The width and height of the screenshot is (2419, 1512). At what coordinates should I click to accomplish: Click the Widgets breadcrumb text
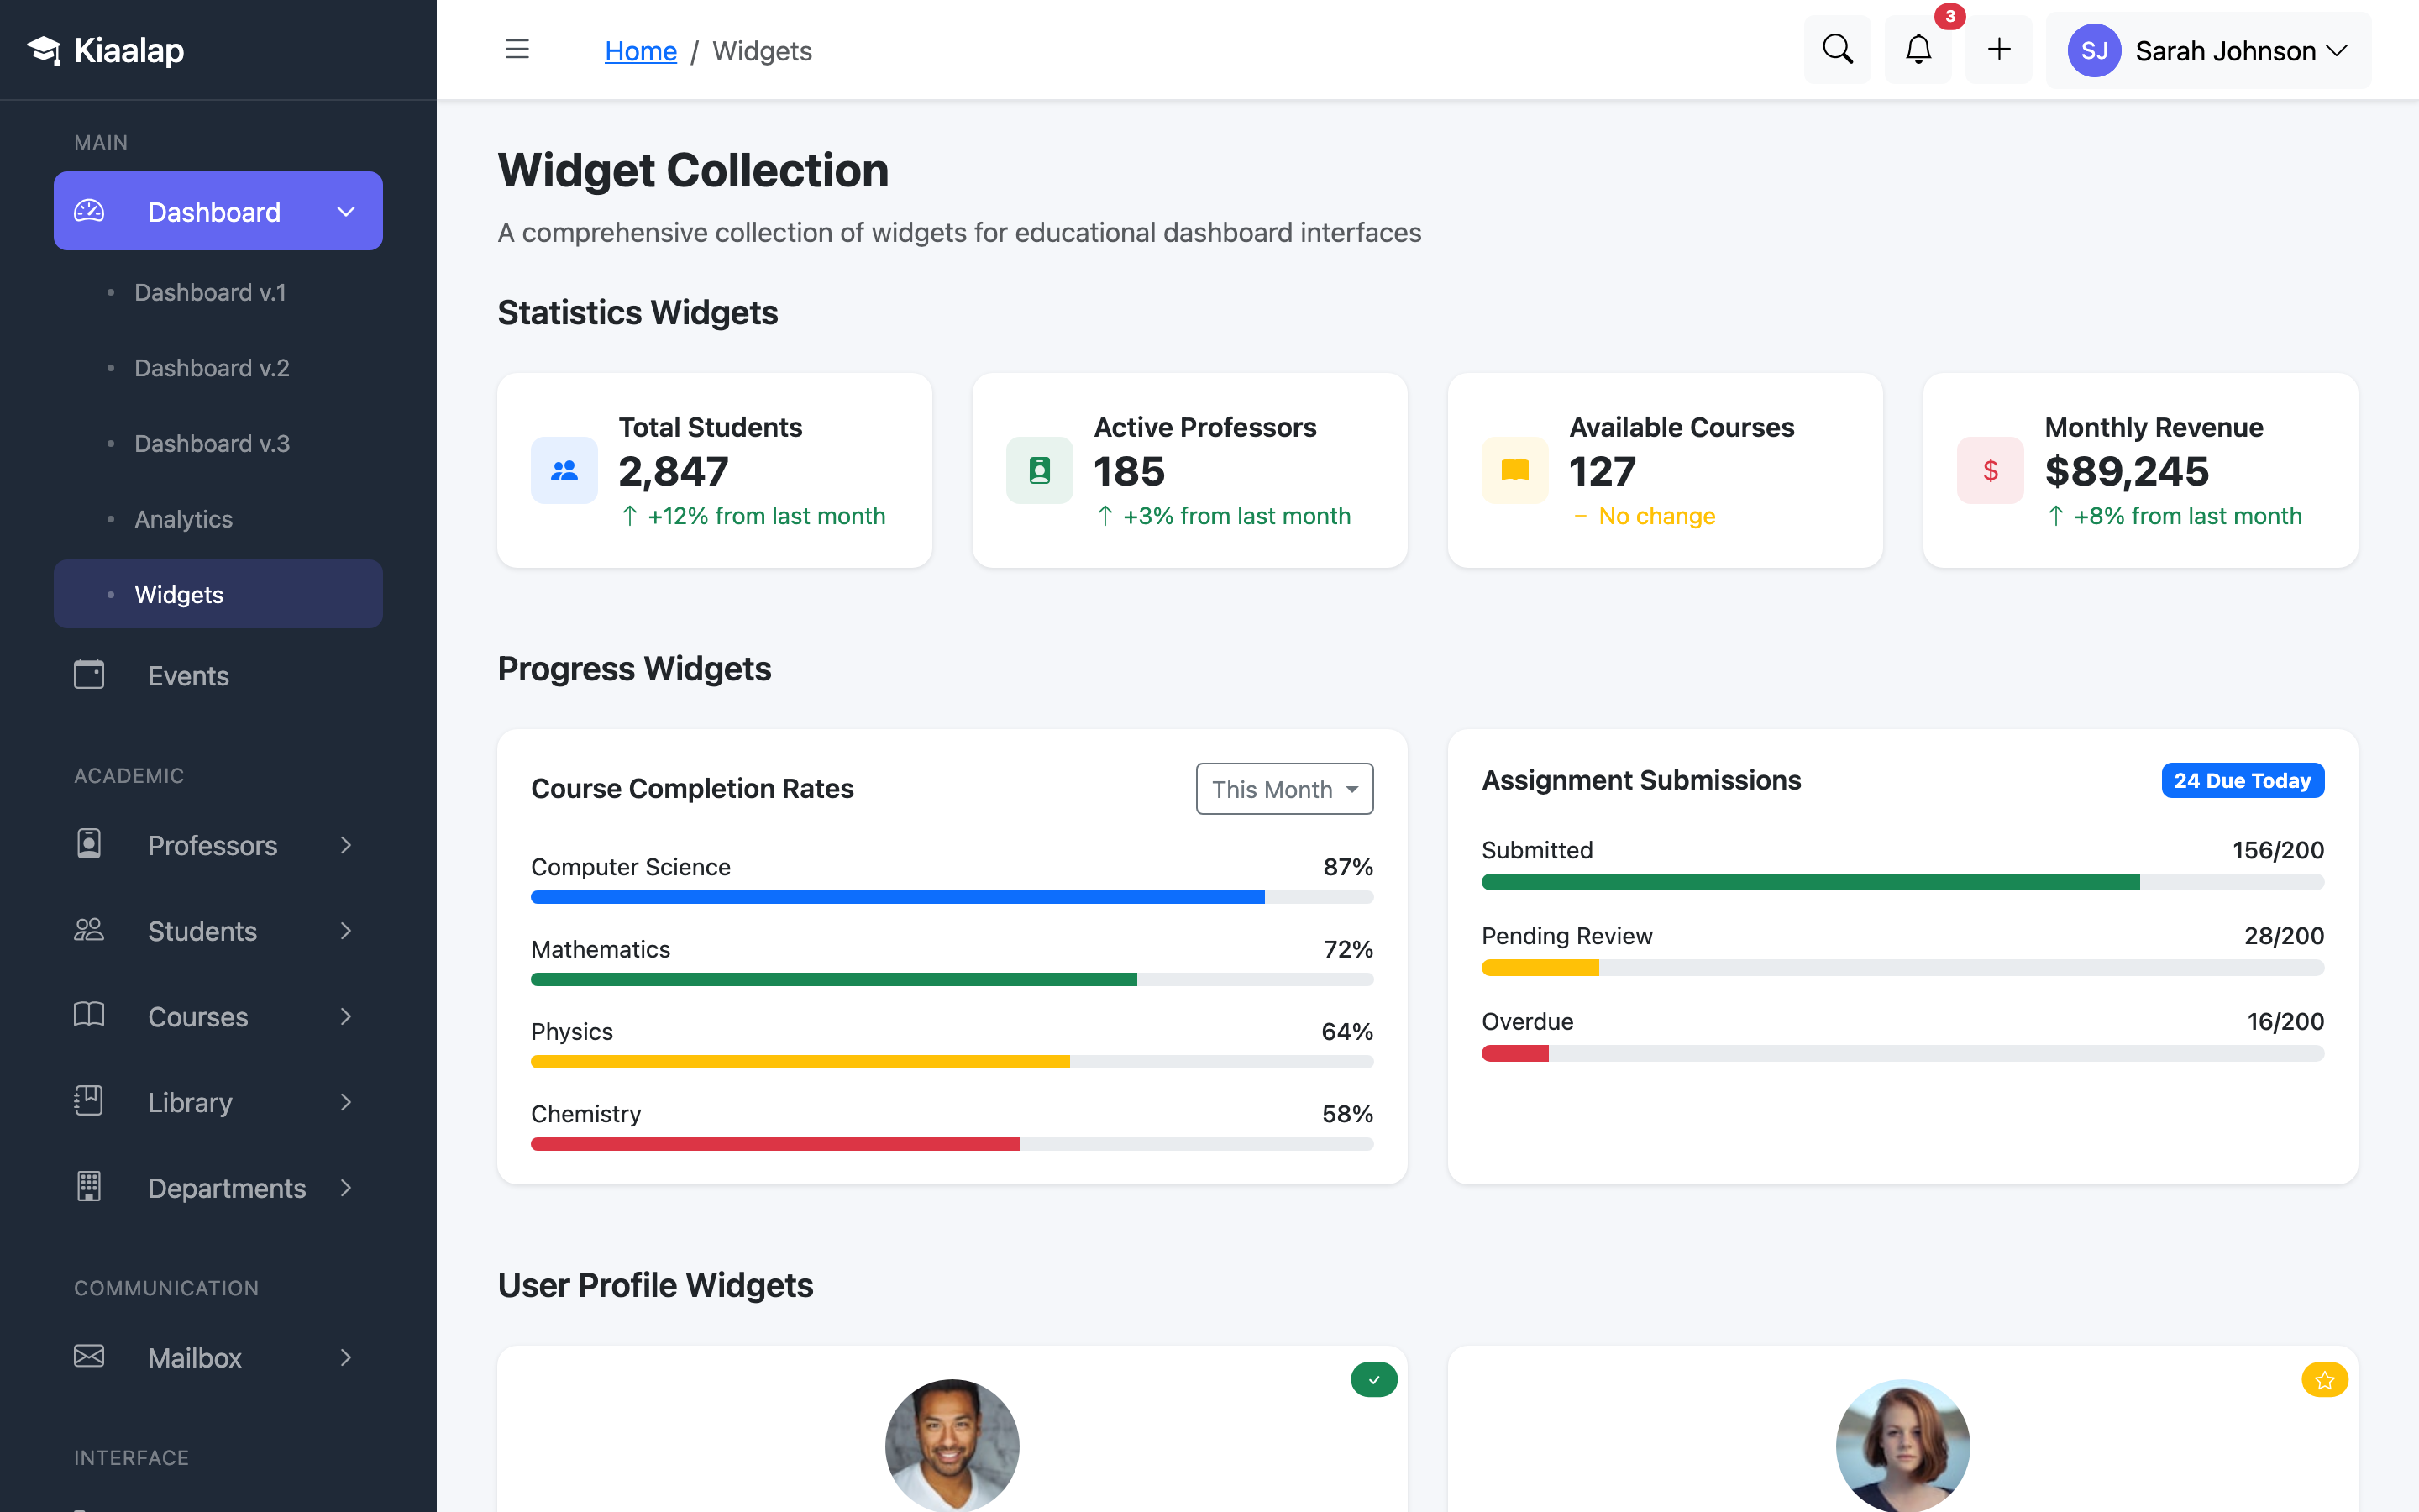[x=762, y=50]
